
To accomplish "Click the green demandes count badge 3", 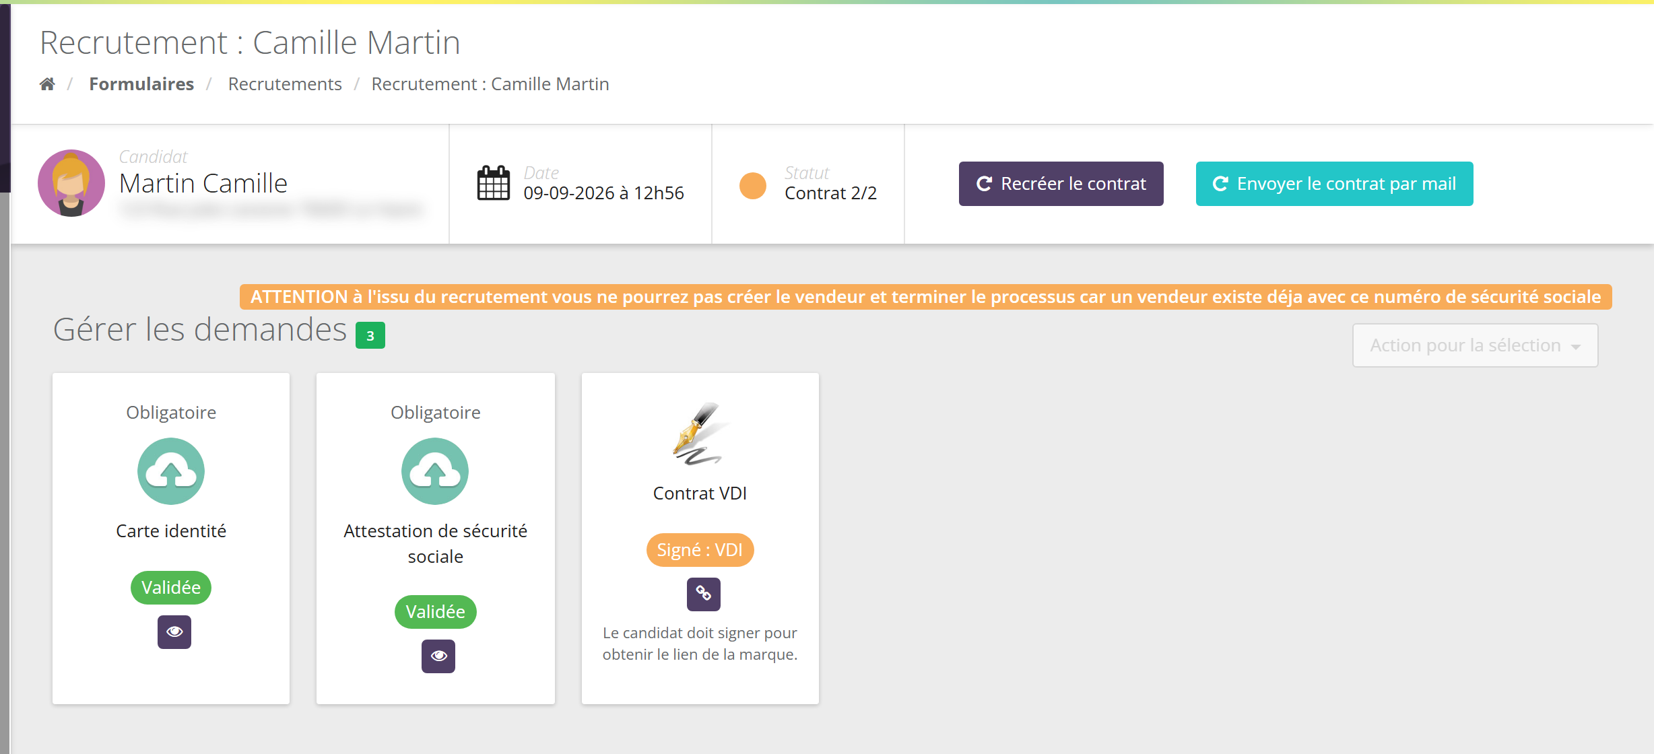I will click(370, 335).
